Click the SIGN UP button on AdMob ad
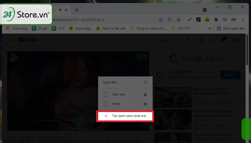This screenshot has height=143, width=251. click(230, 75)
